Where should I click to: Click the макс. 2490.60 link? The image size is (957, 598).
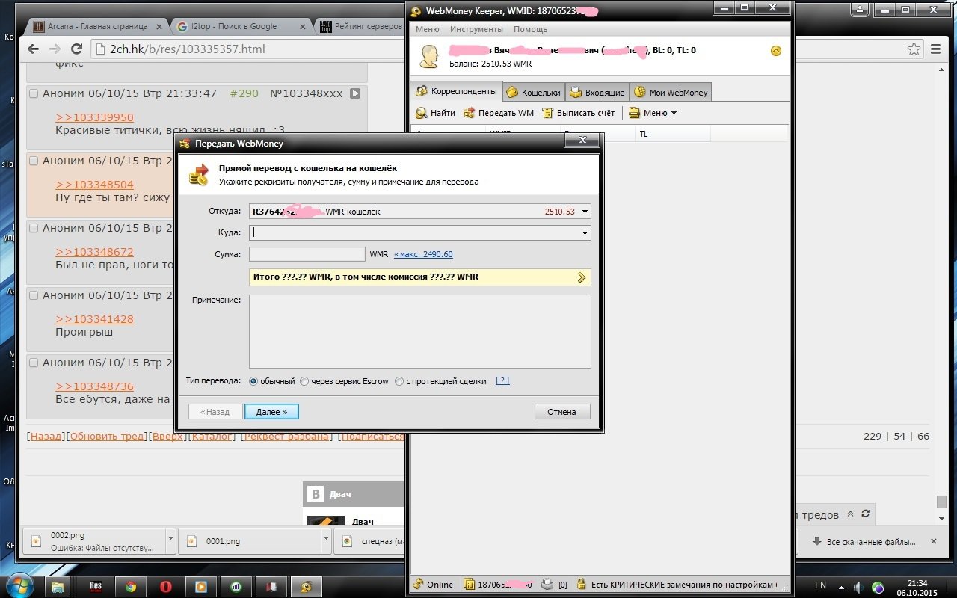click(x=423, y=254)
